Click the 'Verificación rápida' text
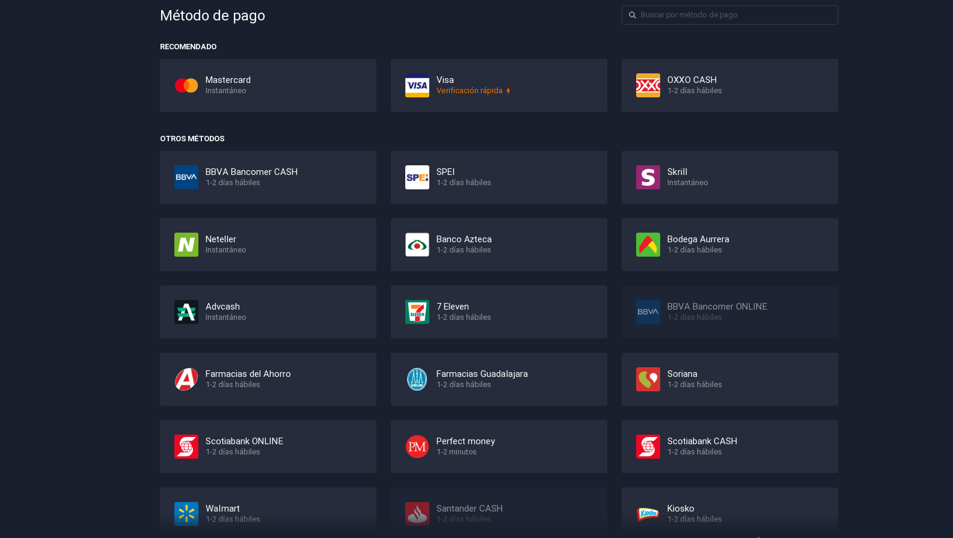 (470, 91)
